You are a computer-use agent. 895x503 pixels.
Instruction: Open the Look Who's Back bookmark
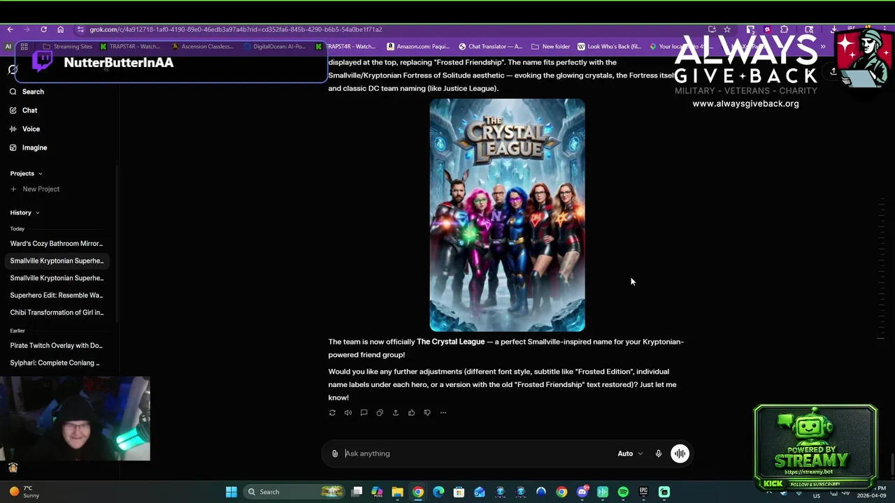coord(609,47)
